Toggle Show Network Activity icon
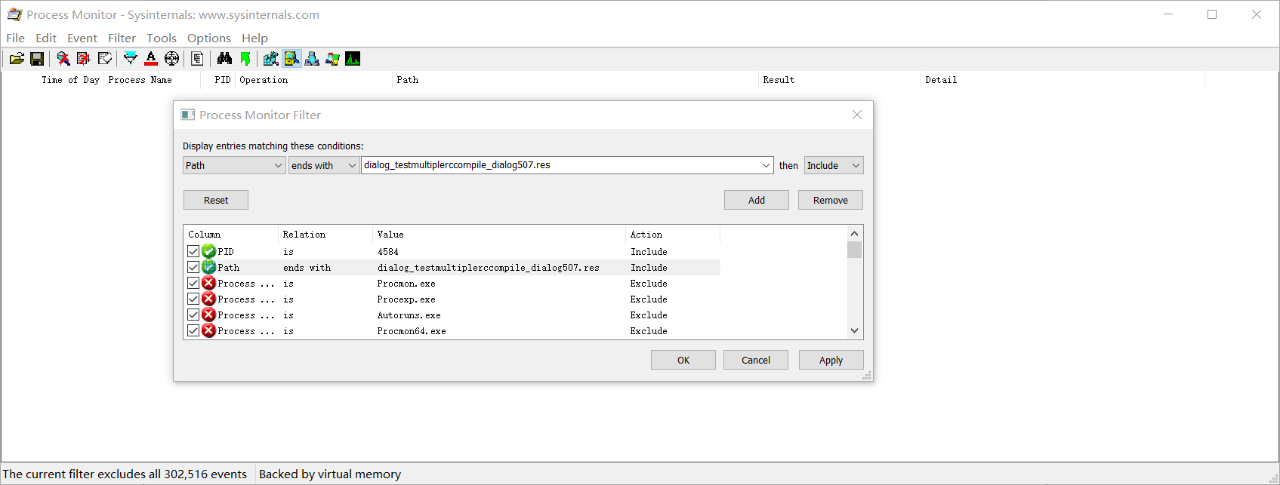1280x485 pixels. [x=312, y=59]
